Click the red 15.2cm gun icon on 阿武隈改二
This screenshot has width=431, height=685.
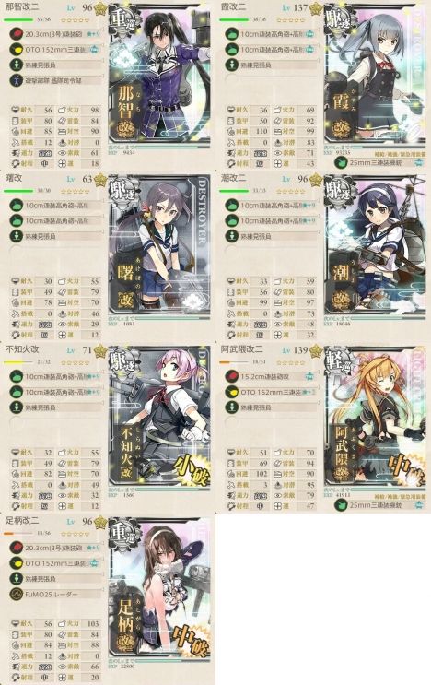[232, 376]
